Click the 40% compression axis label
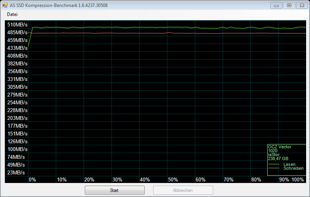 coord(145,180)
